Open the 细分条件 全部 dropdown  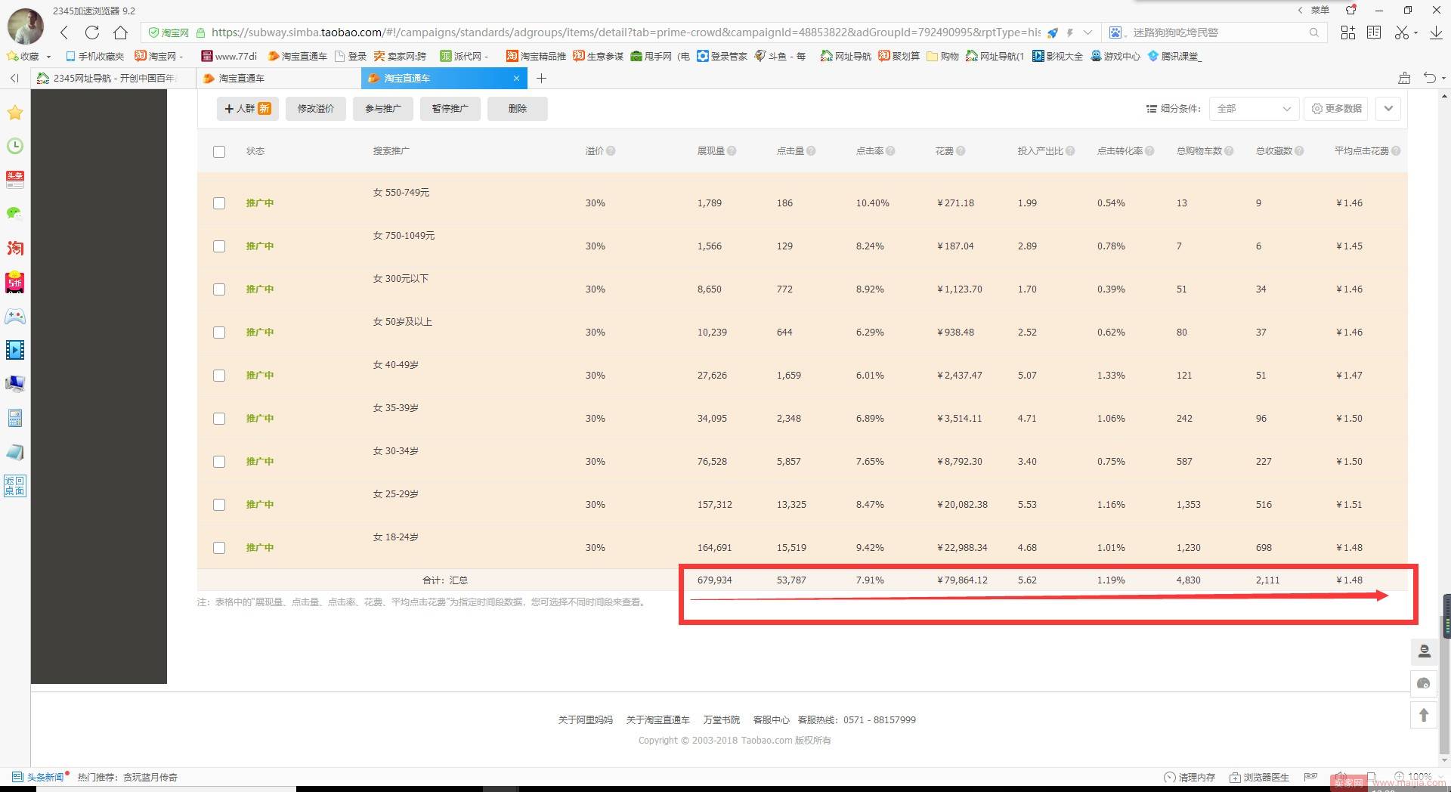[x=1254, y=109]
